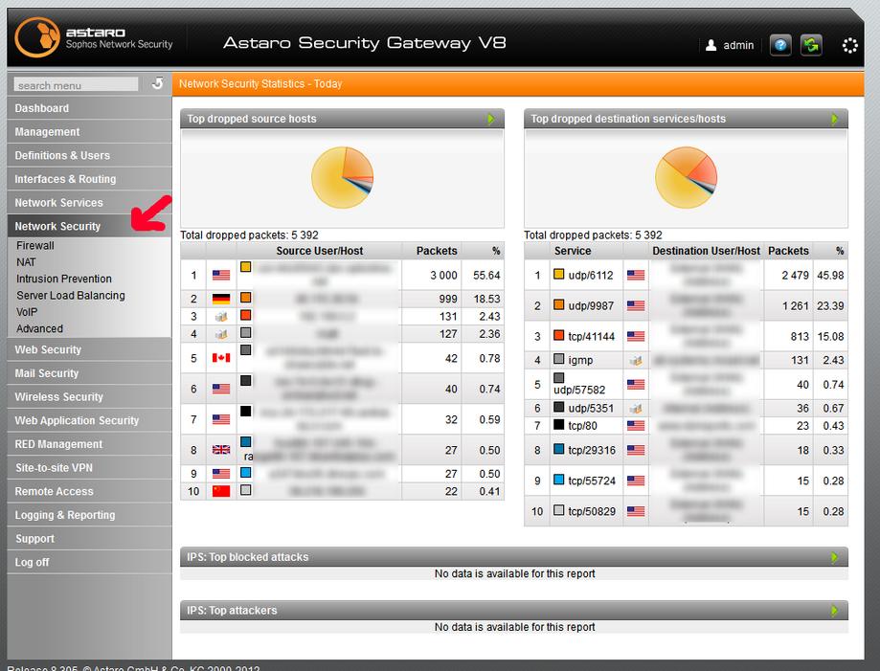The image size is (880, 671).
Task: Click the yellow swatch in source row 1
Action: click(x=246, y=267)
